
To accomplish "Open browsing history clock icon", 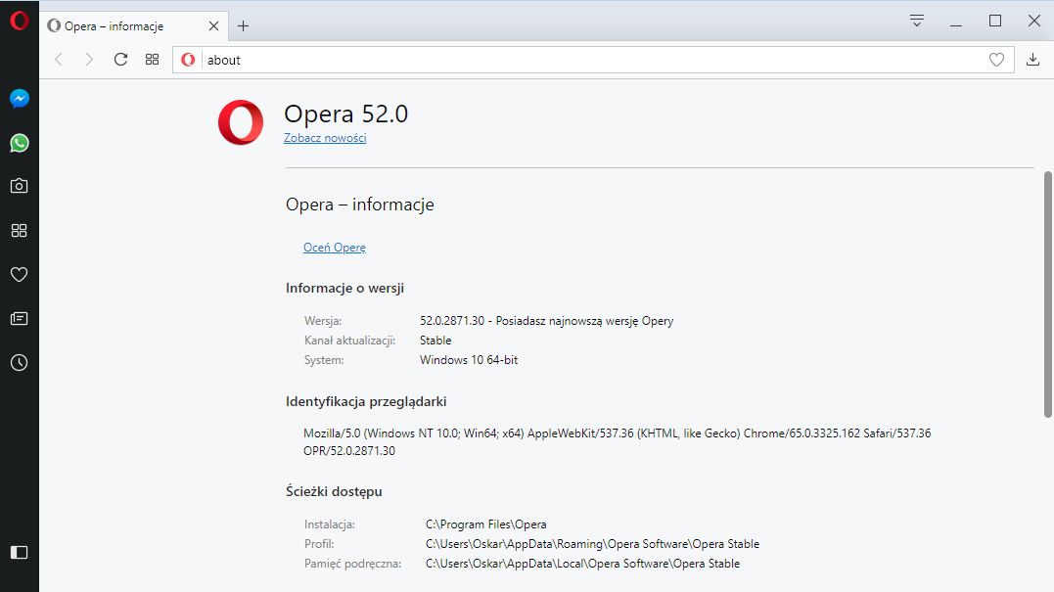I will coord(19,363).
